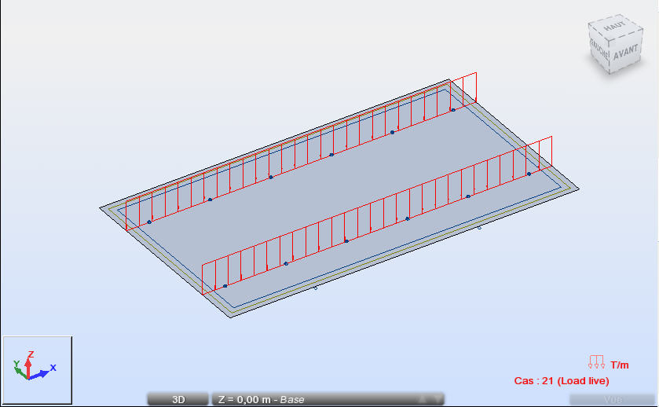Select the Vue tab at the bottom right
The width and height of the screenshot is (659, 407).
612,399
